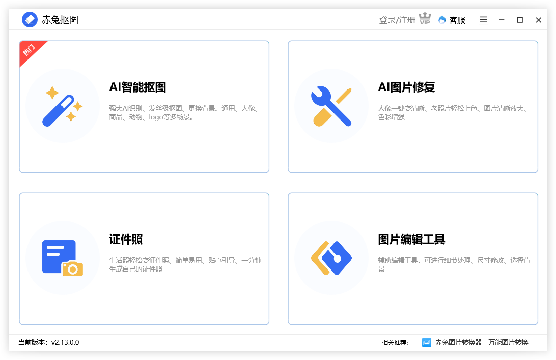Open the AI智能抠图 feature card
The width and height of the screenshot is (556, 360).
[144, 106]
